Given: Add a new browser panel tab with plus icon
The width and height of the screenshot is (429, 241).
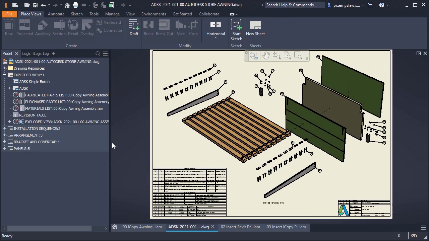Looking at the screenshot, I should point(53,54).
